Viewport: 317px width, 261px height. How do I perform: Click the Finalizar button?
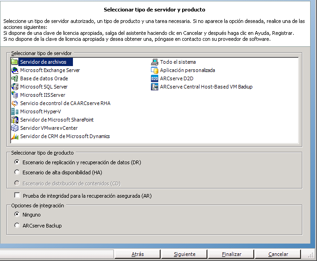(231, 254)
